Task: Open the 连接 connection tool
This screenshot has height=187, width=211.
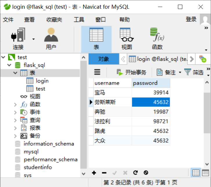Action: (x=18, y=39)
